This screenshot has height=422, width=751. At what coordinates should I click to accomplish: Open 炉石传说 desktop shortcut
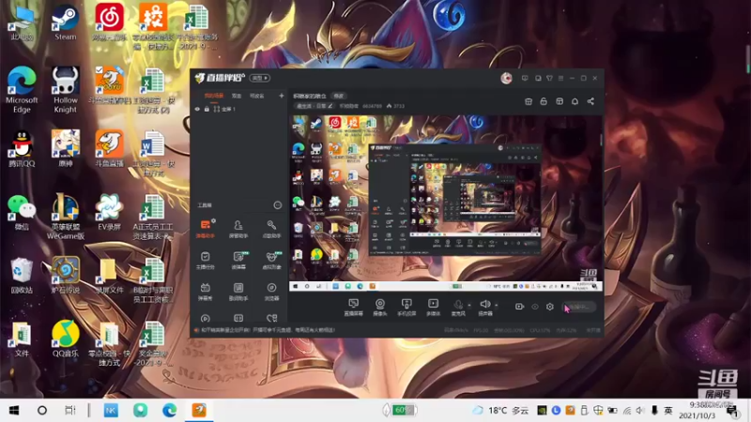[x=65, y=276]
